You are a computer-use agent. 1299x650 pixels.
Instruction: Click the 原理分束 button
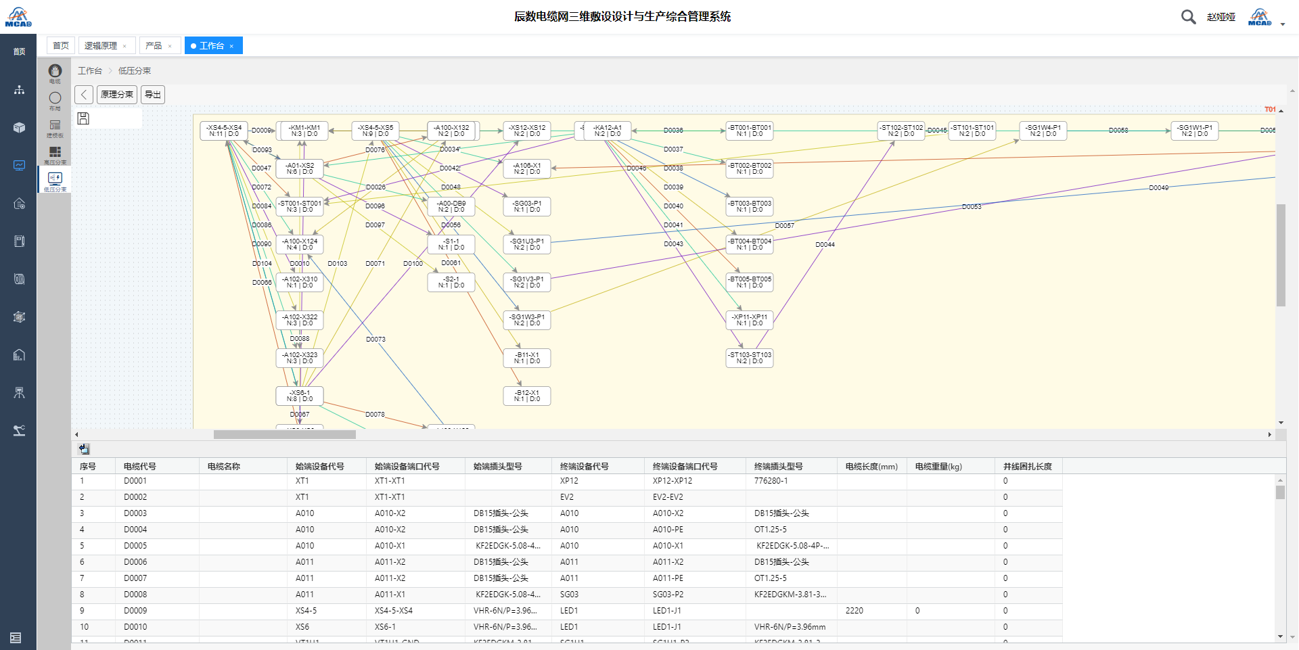117,95
